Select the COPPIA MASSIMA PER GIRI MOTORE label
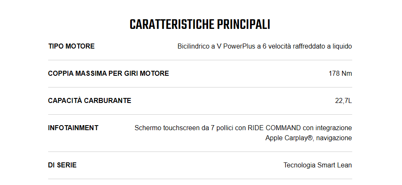402x185 pixels. 108,73
